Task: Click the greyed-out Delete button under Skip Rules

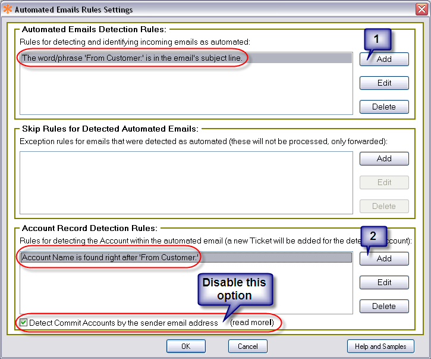Action: point(384,206)
